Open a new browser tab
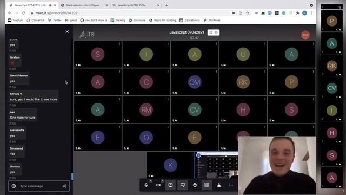 tap(167, 5)
